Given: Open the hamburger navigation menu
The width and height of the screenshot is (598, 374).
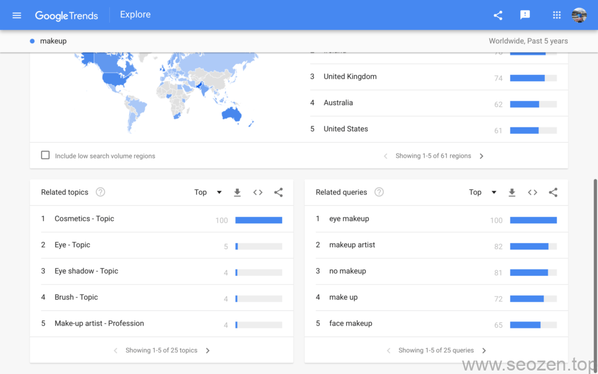Looking at the screenshot, I should [x=16, y=15].
